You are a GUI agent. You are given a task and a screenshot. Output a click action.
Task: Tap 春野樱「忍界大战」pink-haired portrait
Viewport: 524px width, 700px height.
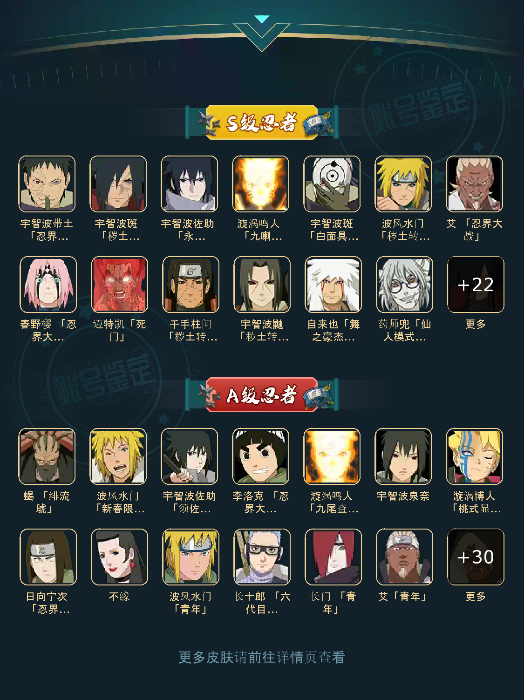48,285
